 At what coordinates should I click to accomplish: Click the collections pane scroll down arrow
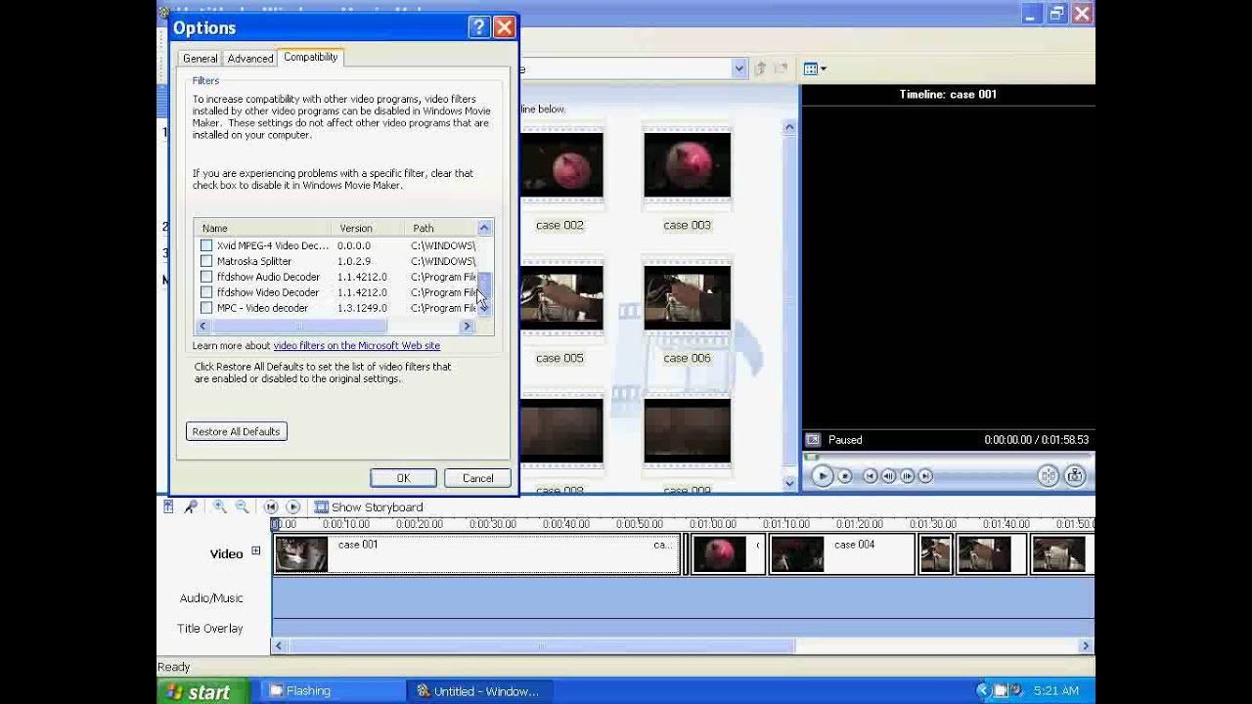789,483
